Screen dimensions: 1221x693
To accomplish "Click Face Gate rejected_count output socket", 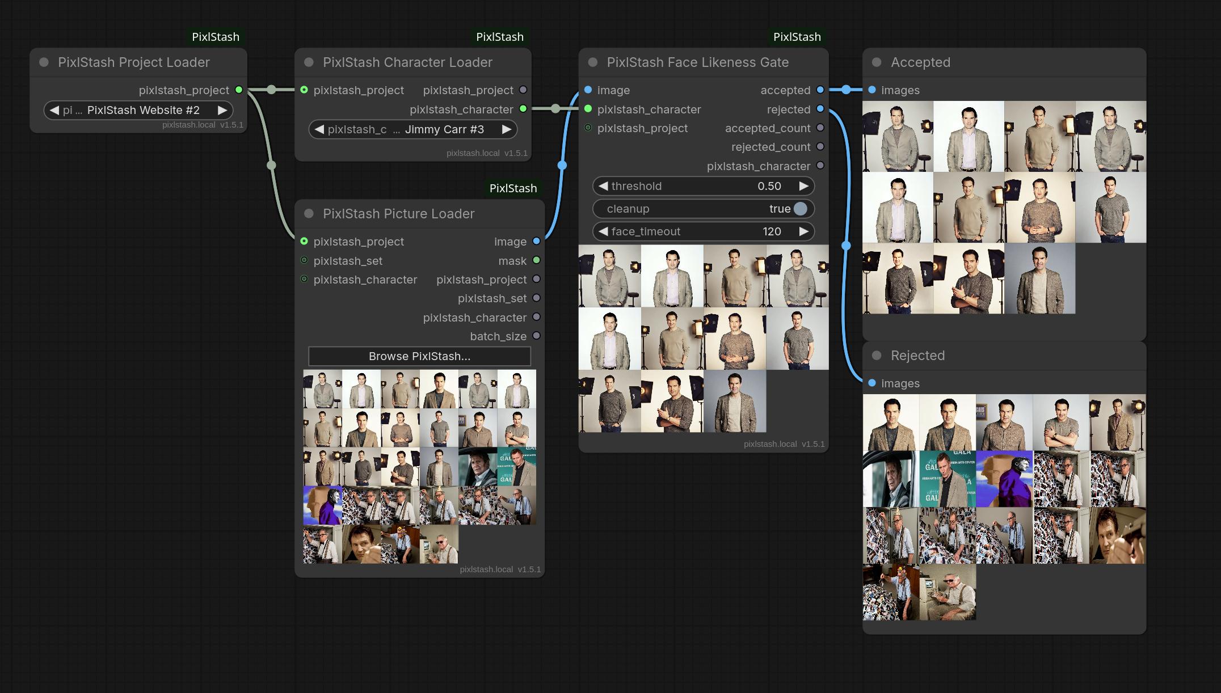I will [820, 146].
